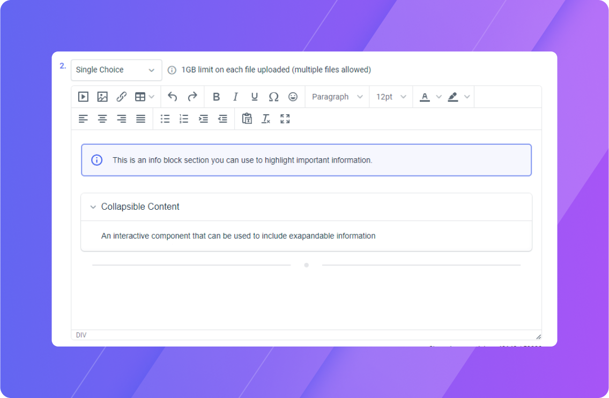
Task: Insert a media video using the toolbar
Action: pos(83,97)
